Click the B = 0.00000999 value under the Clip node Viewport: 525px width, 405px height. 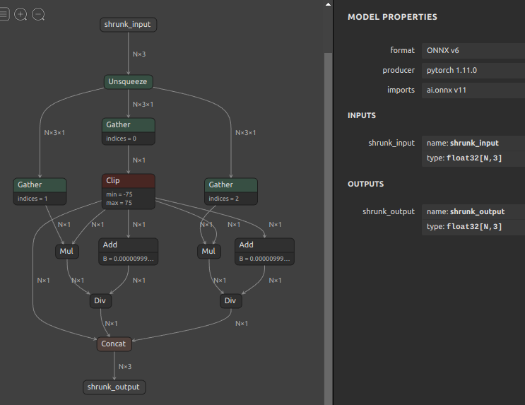[x=128, y=259]
